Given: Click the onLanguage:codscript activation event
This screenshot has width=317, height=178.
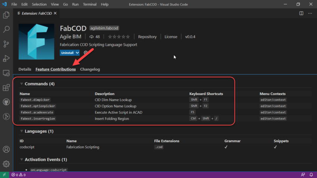Looking at the screenshot, I should pos(48,170).
